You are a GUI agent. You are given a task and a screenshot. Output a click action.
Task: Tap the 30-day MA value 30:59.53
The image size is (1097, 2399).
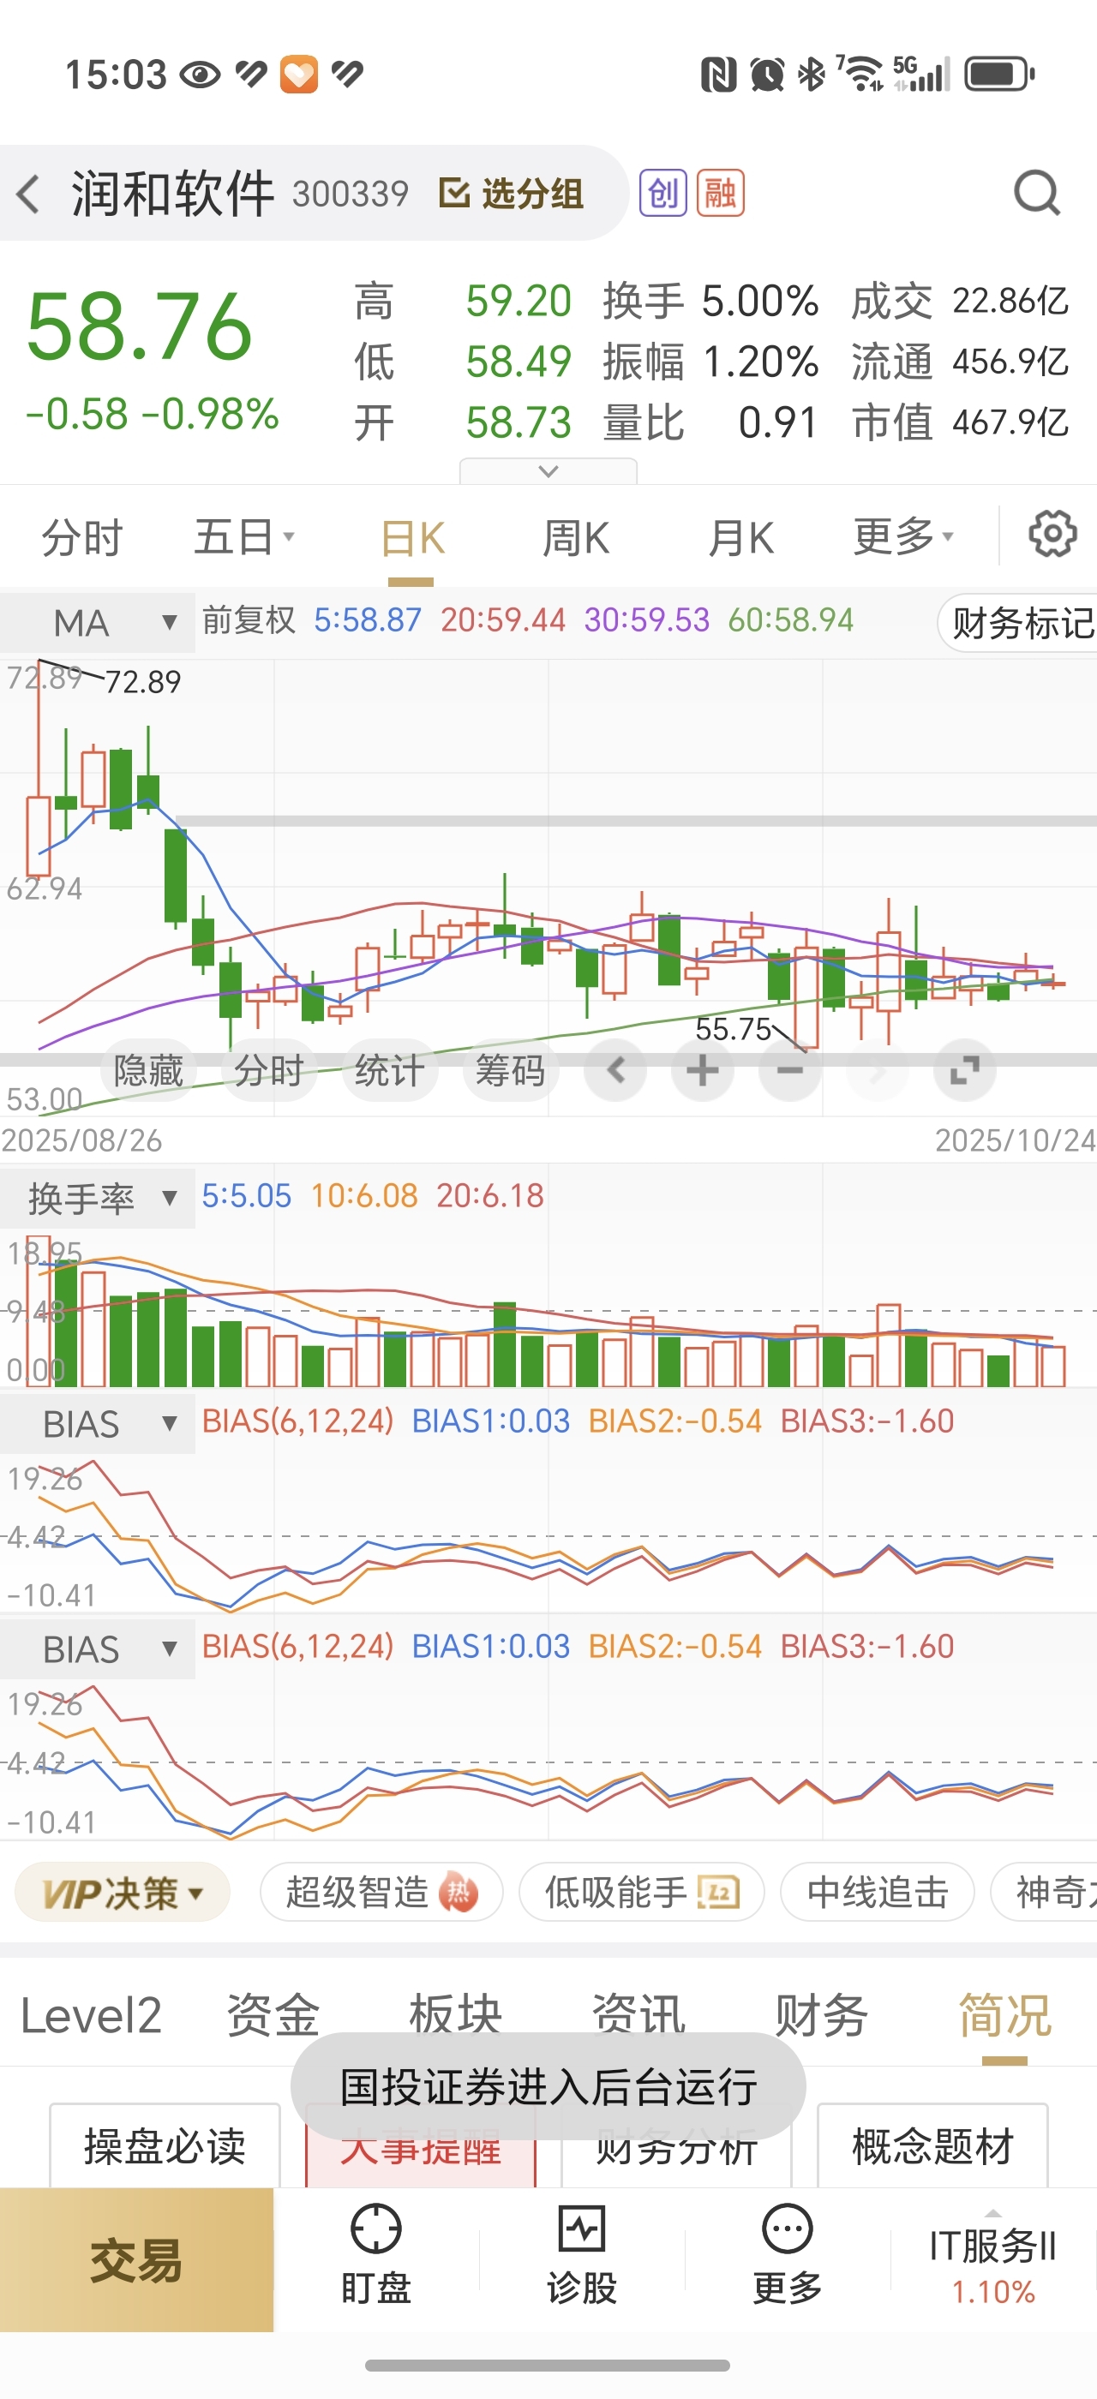tap(647, 620)
